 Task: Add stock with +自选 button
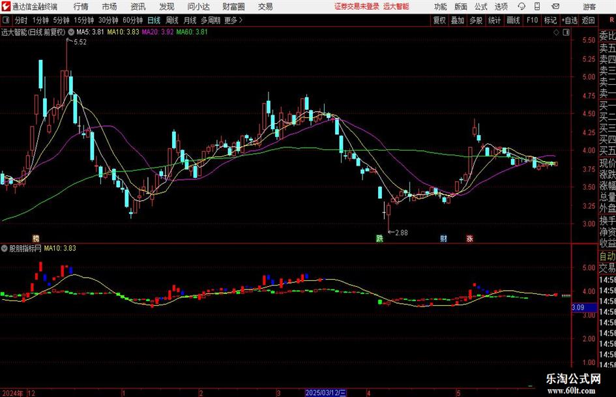pos(569,20)
